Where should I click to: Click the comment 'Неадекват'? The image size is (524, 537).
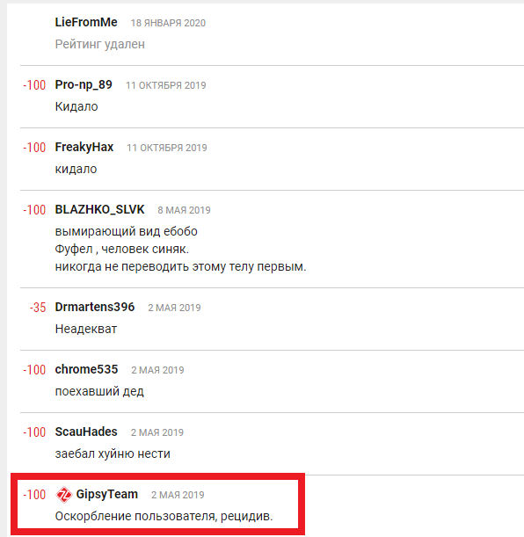coord(86,329)
